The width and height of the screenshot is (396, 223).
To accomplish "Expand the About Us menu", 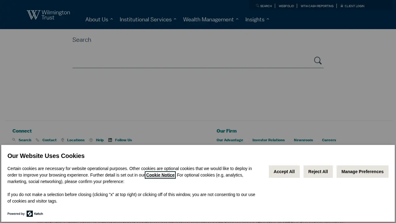I will click(99, 20).
